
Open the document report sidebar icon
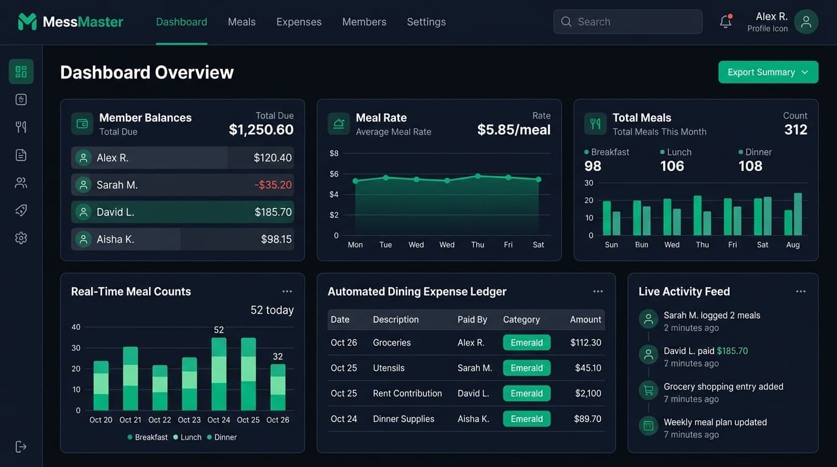(x=21, y=155)
